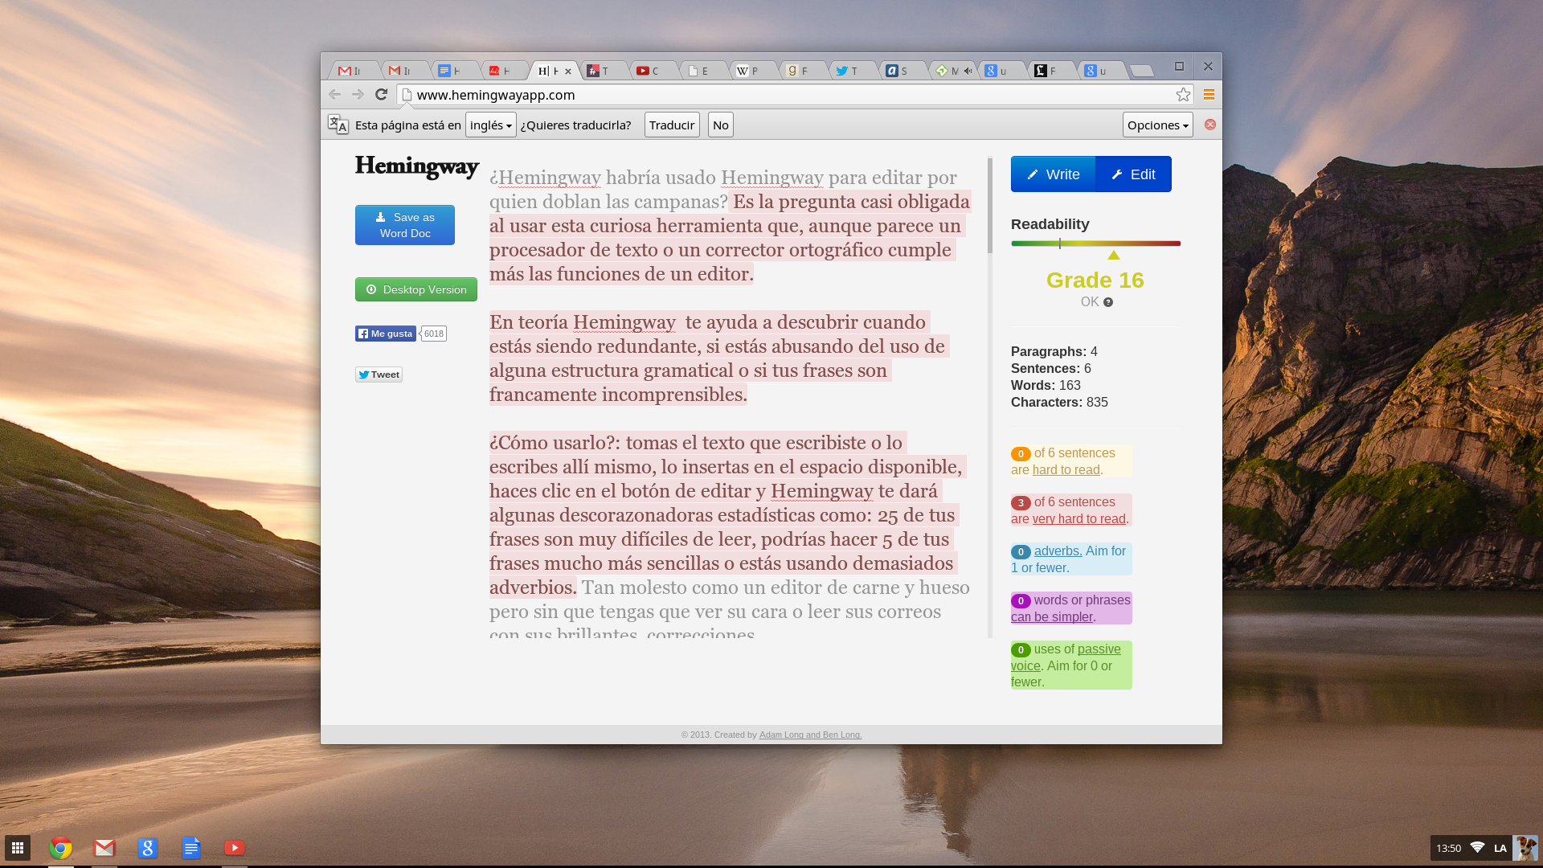Click the Desktop Version button

pyautogui.click(x=416, y=289)
